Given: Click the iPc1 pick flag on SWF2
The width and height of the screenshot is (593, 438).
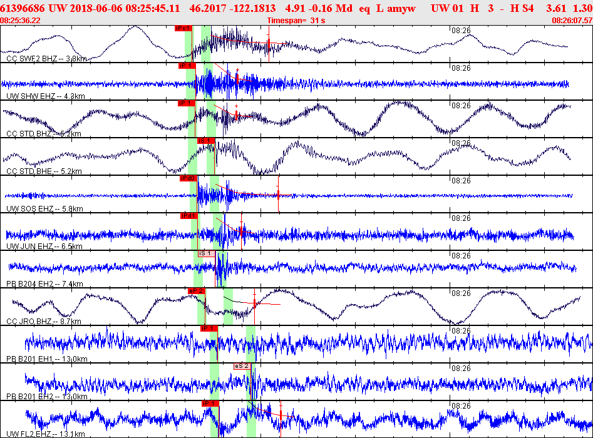Looking at the screenshot, I should 183,28.
